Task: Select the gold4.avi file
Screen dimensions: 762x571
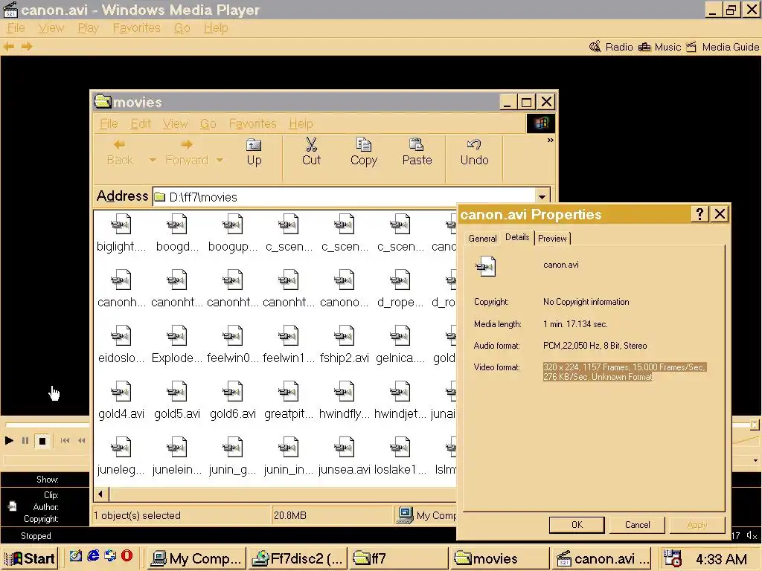Action: pos(121,401)
